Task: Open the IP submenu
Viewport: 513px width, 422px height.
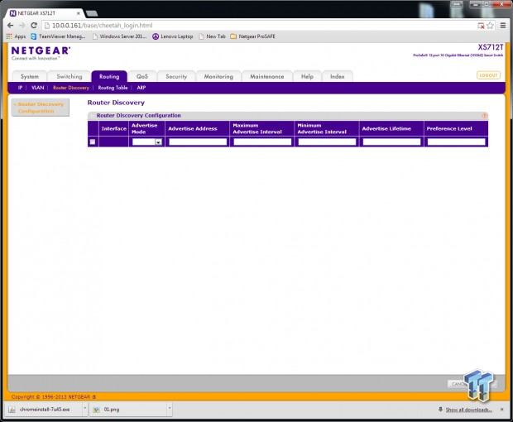Action: pyautogui.click(x=21, y=88)
